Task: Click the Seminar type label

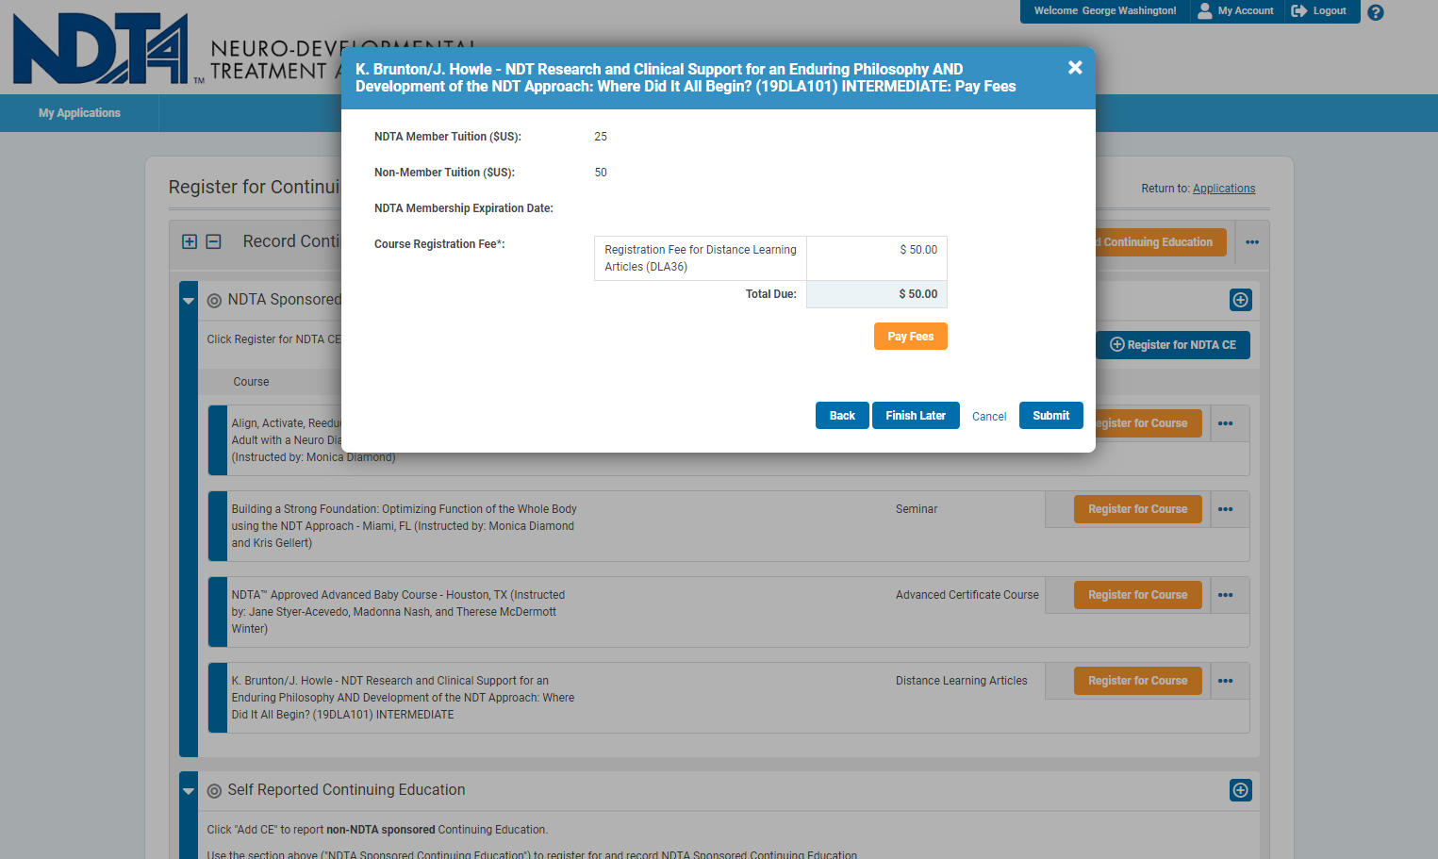Action: click(x=917, y=509)
